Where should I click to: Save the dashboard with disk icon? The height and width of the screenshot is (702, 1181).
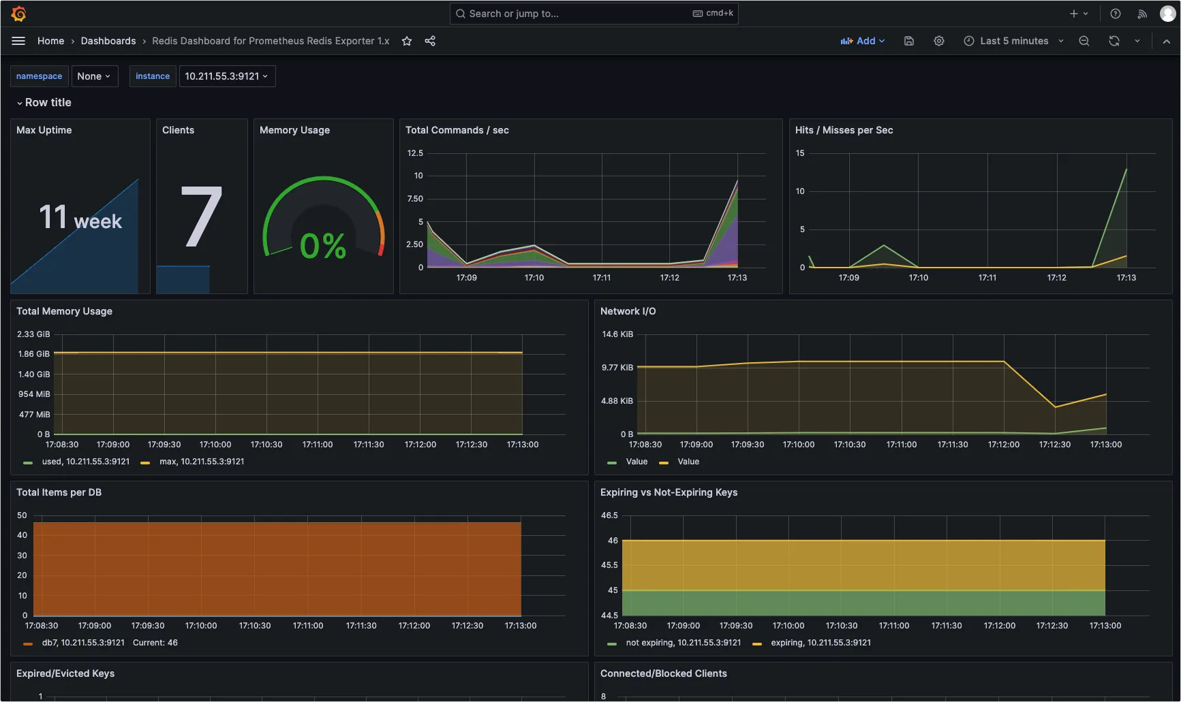[x=909, y=41]
